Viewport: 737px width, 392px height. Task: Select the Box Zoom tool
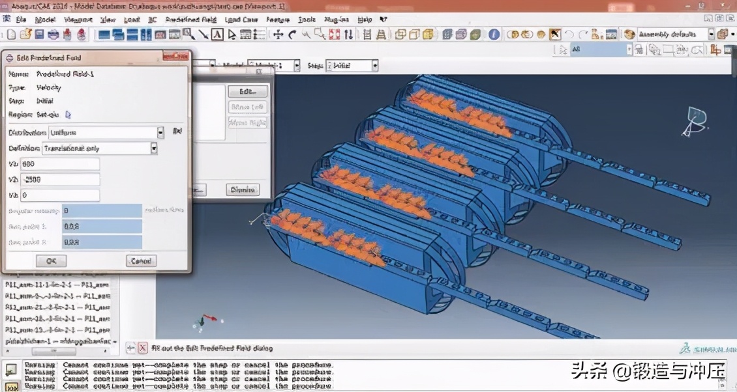tap(320, 35)
